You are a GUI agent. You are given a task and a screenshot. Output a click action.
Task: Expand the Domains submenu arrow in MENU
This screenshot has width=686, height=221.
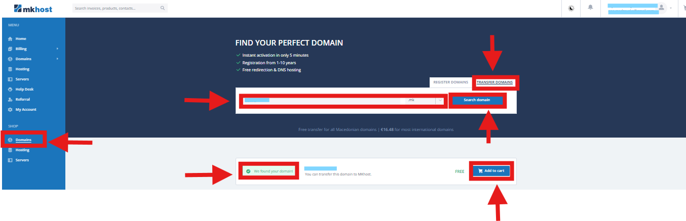pos(57,59)
